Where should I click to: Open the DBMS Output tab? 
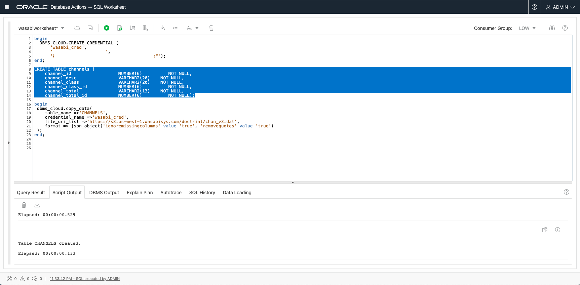pyautogui.click(x=104, y=193)
